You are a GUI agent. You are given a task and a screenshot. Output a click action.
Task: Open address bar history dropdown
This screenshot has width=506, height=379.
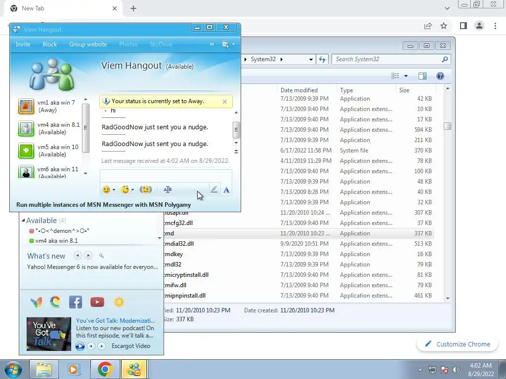click(310, 59)
